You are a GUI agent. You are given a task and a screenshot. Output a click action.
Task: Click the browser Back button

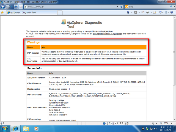point(3,7)
